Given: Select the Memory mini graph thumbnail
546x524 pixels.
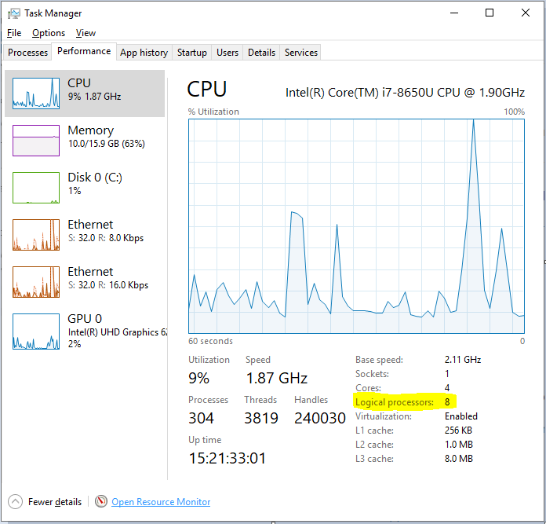Looking at the screenshot, I should pos(36,141).
